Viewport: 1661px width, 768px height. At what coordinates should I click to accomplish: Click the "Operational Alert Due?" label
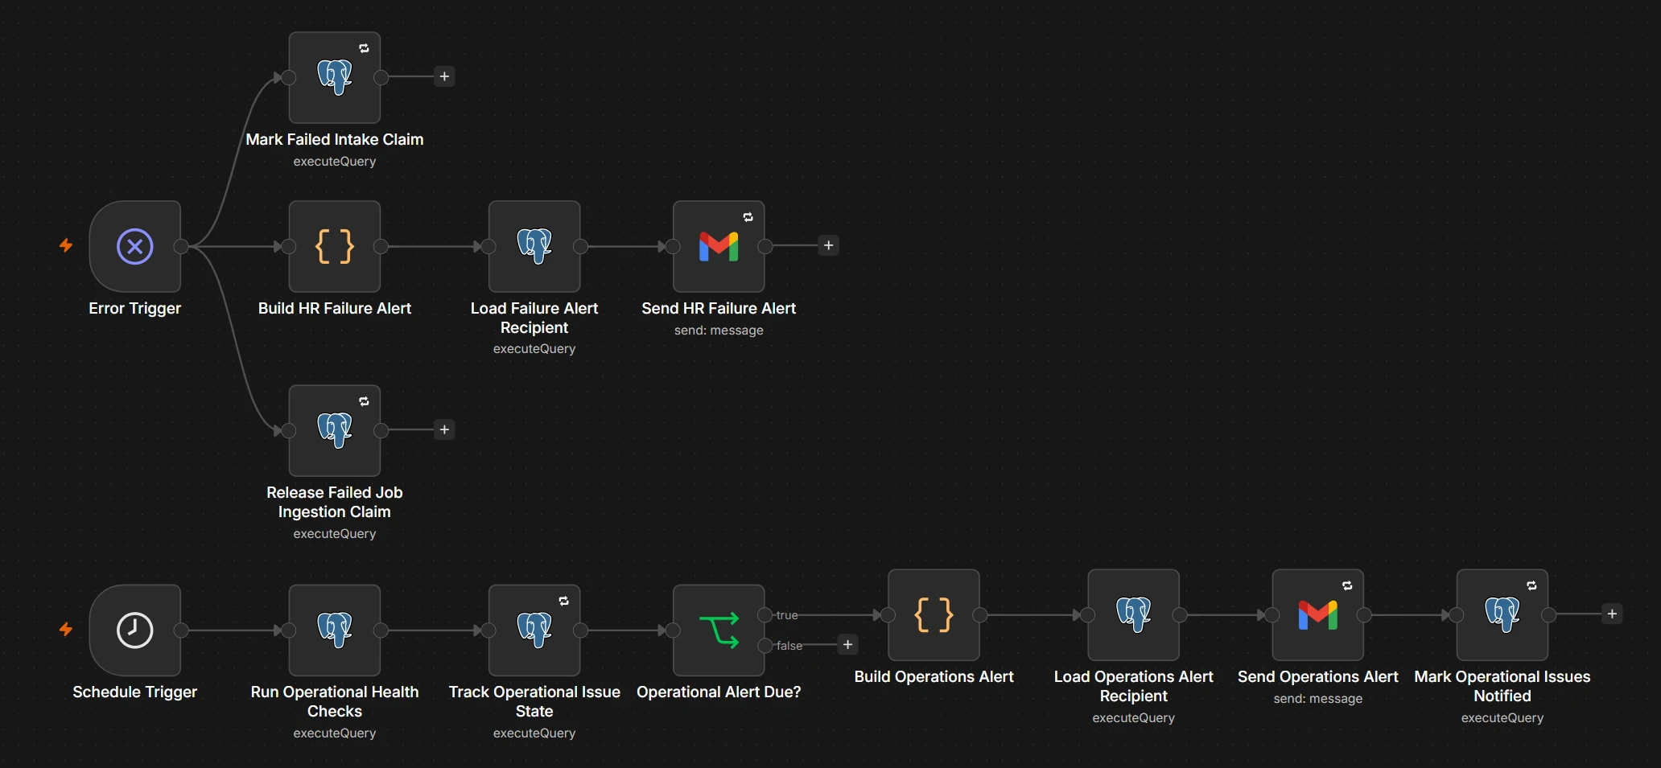(x=719, y=692)
